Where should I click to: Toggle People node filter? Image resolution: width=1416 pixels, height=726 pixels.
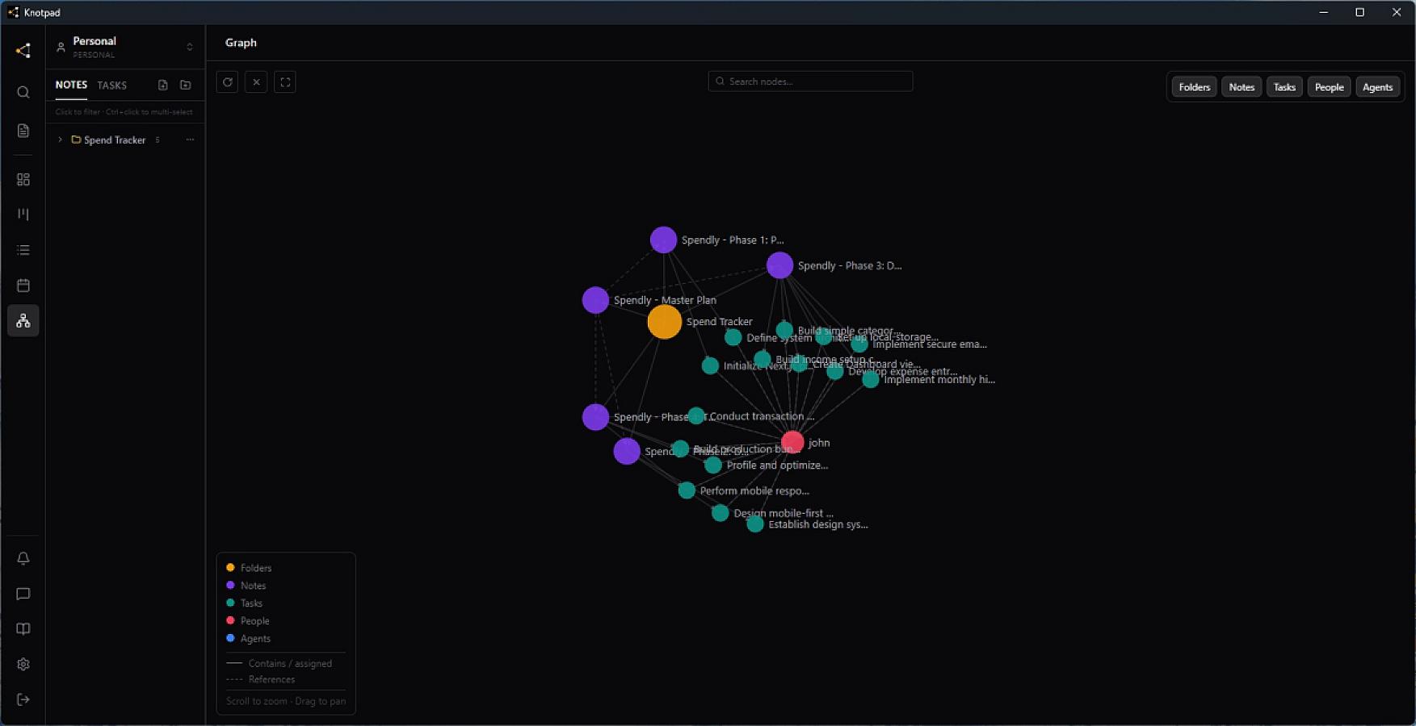coord(1329,87)
